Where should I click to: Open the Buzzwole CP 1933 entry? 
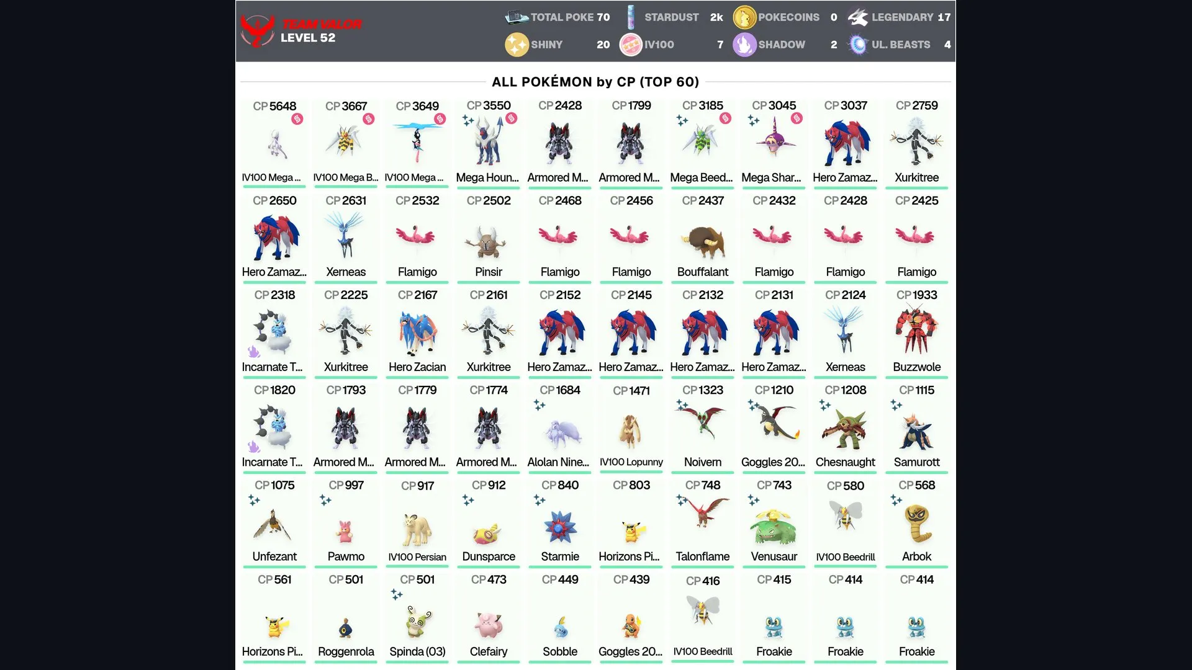point(917,333)
